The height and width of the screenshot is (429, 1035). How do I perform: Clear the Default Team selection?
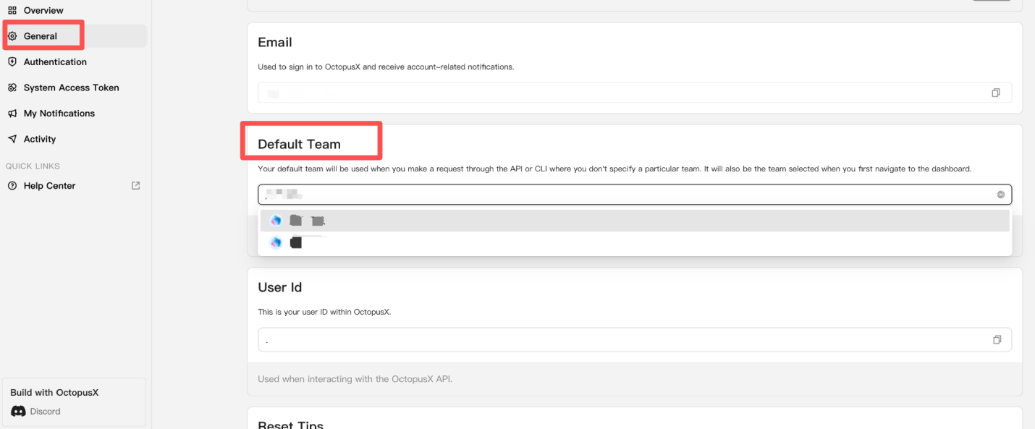1001,195
